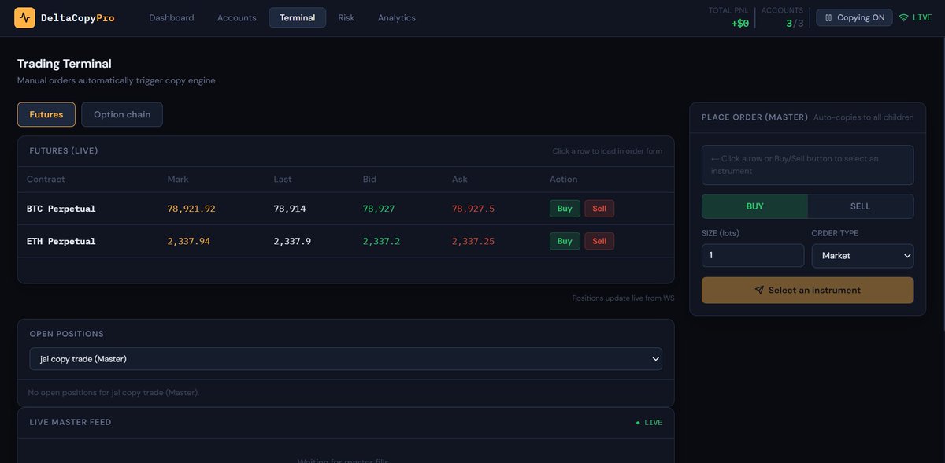The width and height of the screenshot is (945, 463).
Task: Click Buy for BTC Perpetual
Action: [565, 209]
